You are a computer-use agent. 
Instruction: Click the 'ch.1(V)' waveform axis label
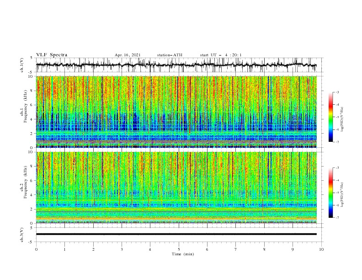(x=22, y=65)
